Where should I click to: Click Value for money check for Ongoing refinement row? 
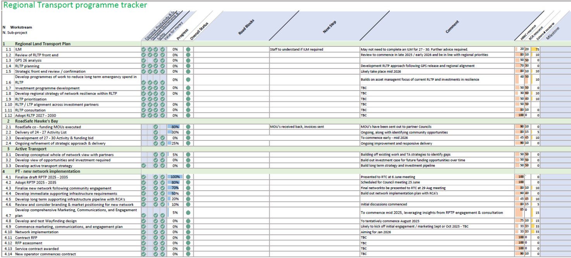[163, 144]
